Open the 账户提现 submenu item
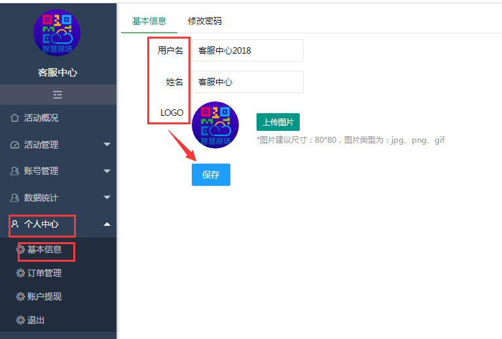This screenshot has width=502, height=339. (x=58, y=296)
